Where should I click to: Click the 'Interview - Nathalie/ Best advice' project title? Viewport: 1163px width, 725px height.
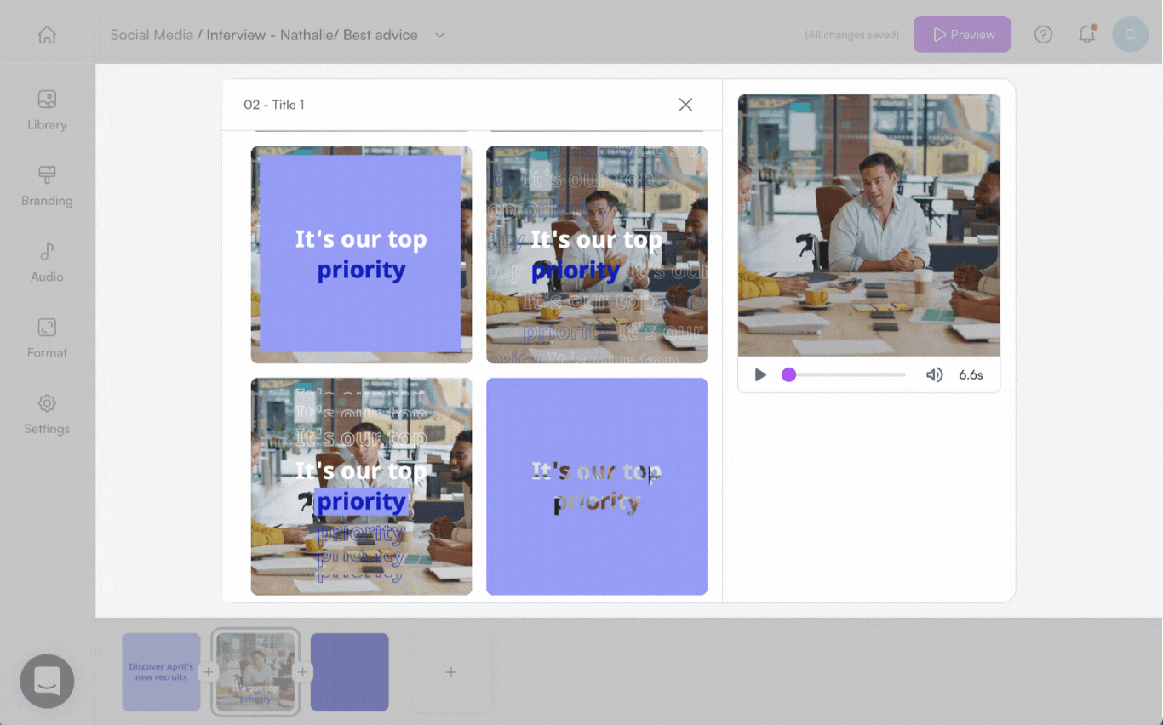pos(312,35)
